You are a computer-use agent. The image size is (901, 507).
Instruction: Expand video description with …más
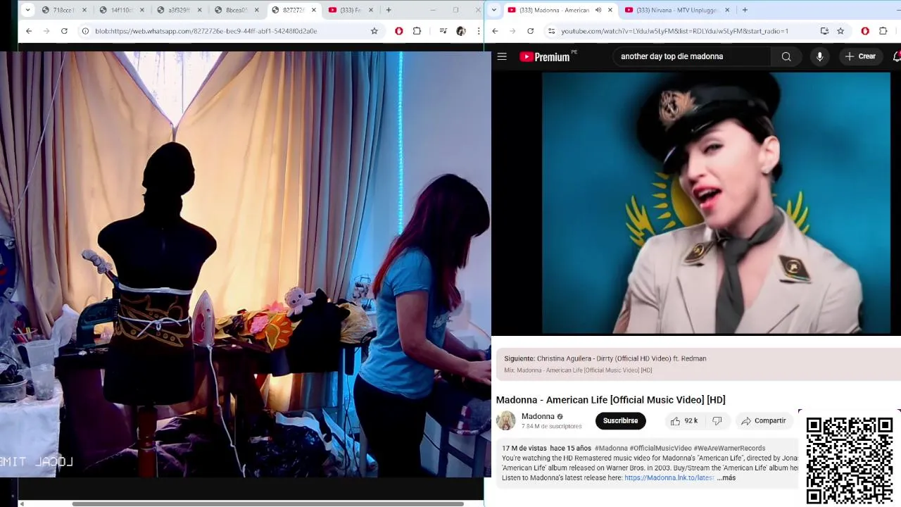[x=726, y=478]
